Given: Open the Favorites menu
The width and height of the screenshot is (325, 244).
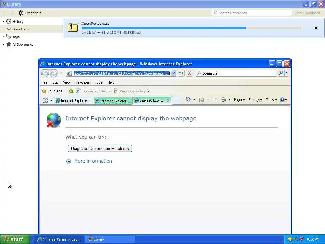Looking at the screenshot, I should point(83,82).
